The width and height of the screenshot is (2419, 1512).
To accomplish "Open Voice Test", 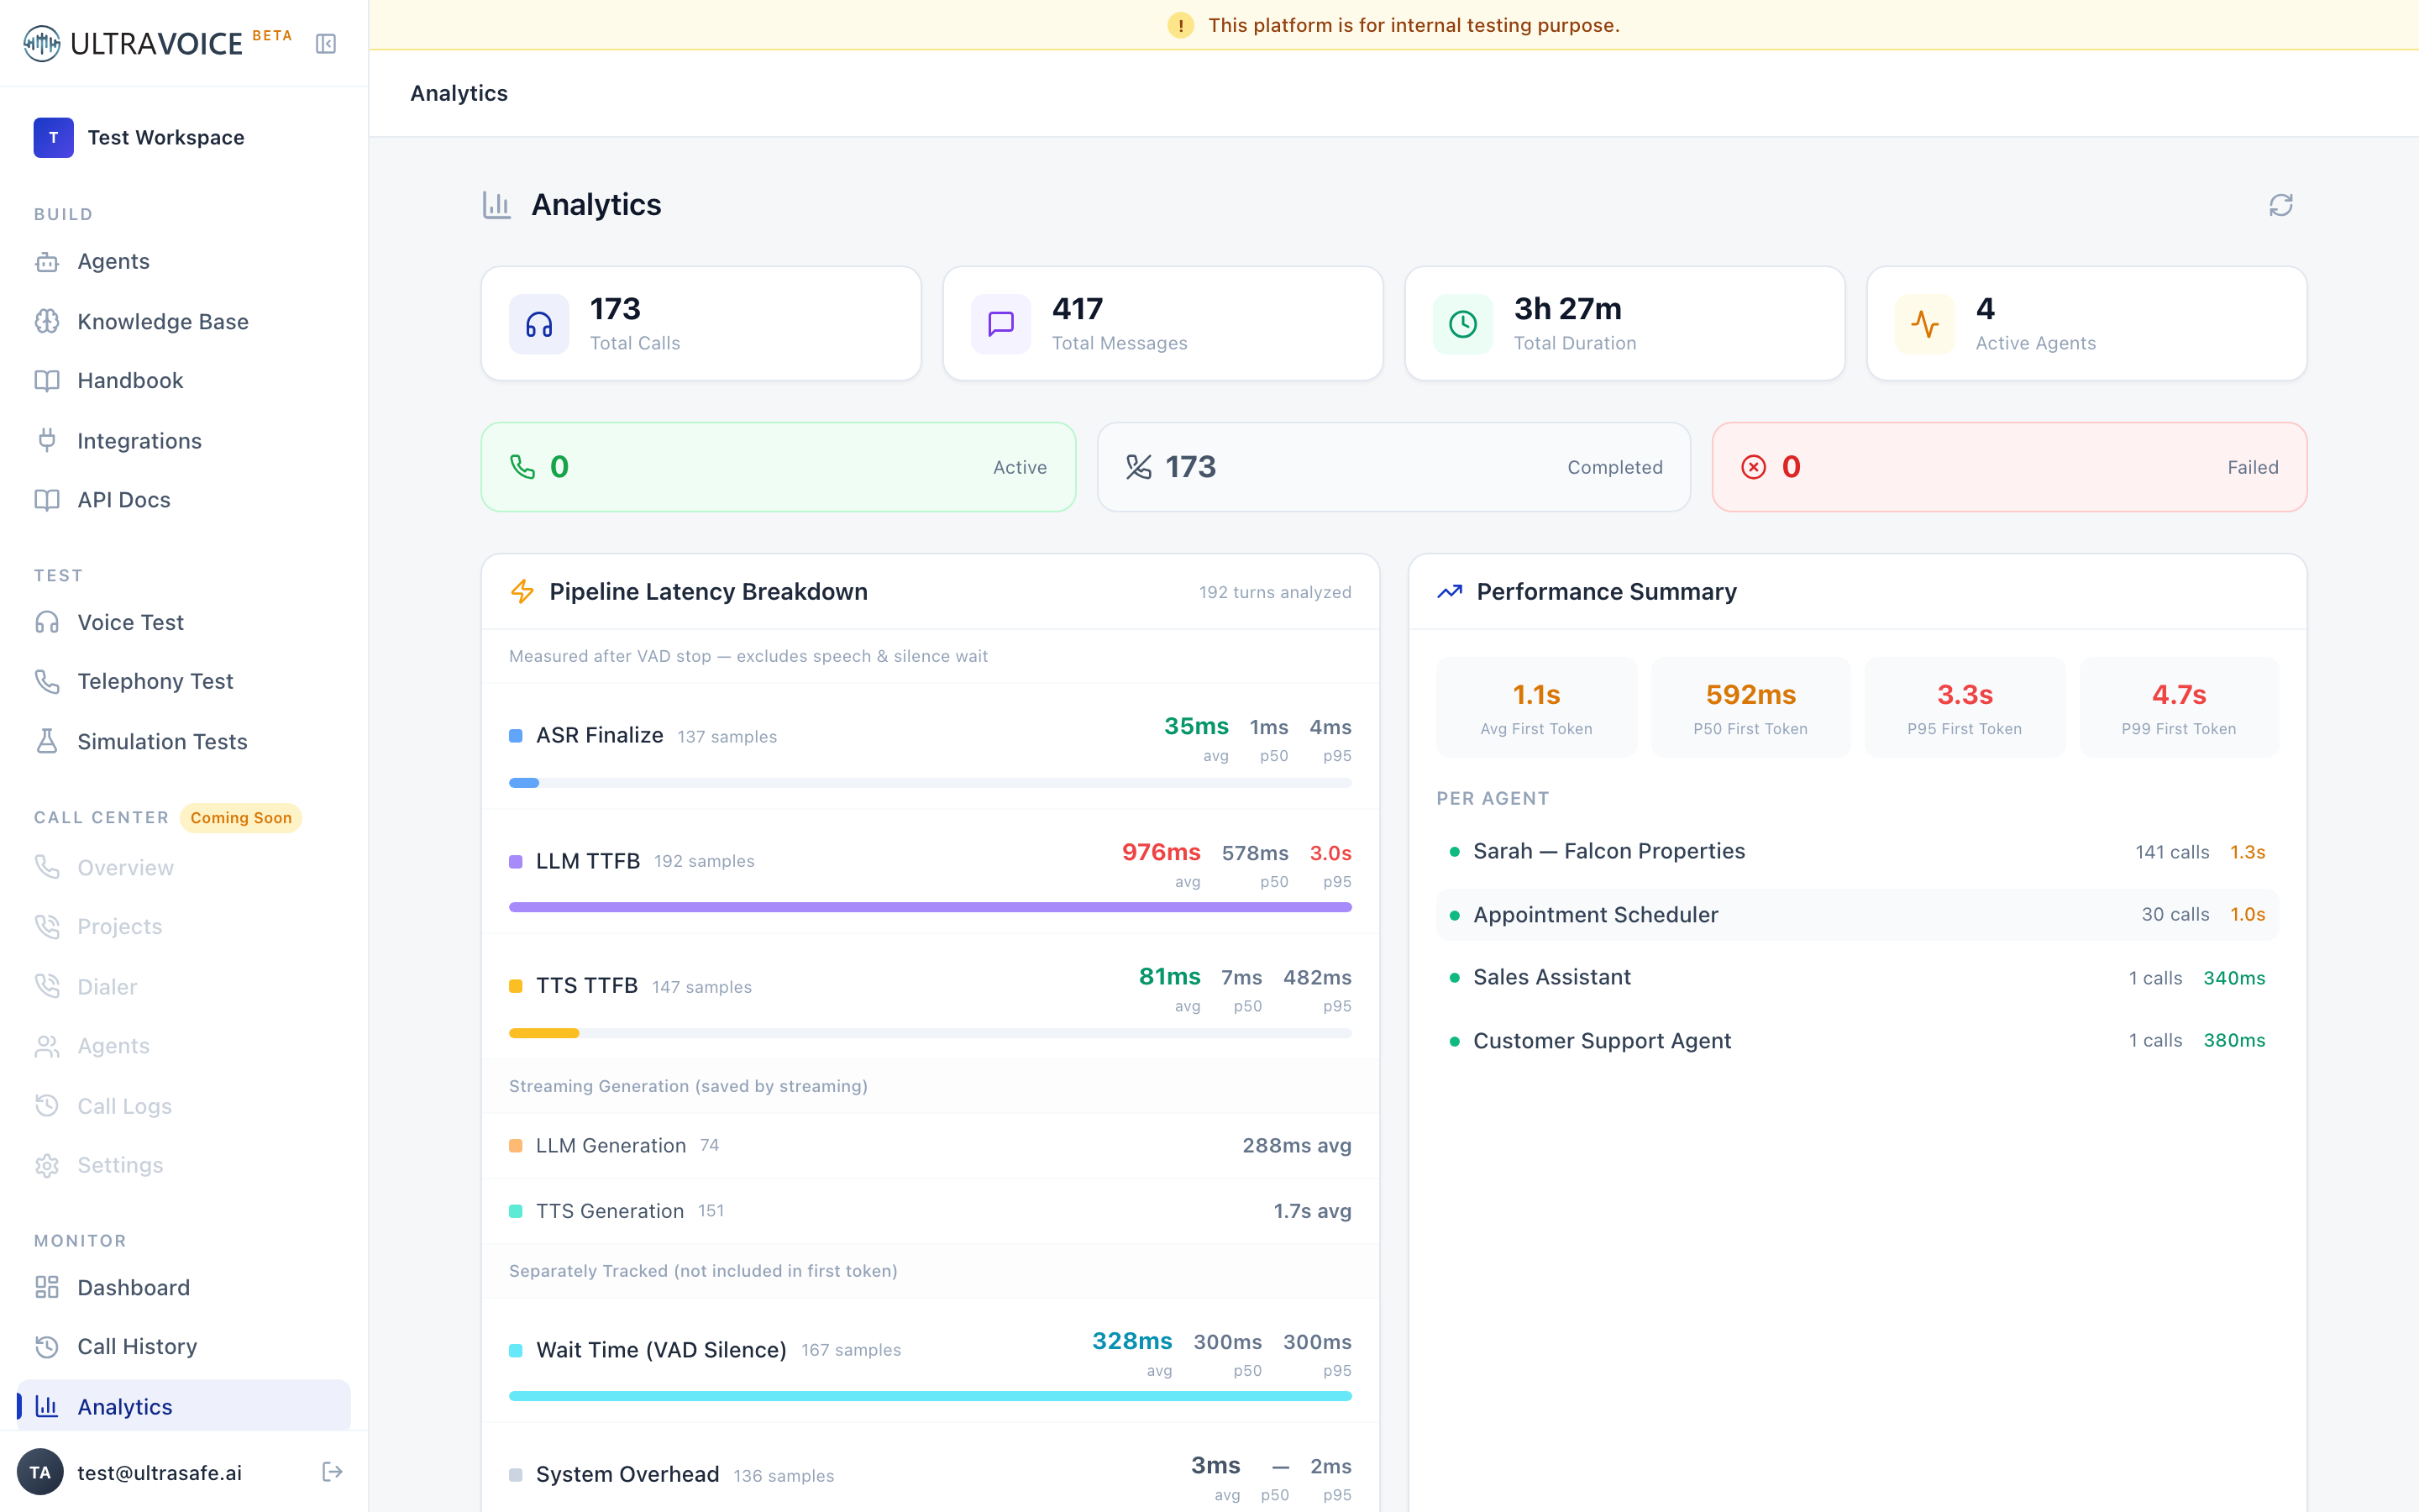I will coord(184,622).
